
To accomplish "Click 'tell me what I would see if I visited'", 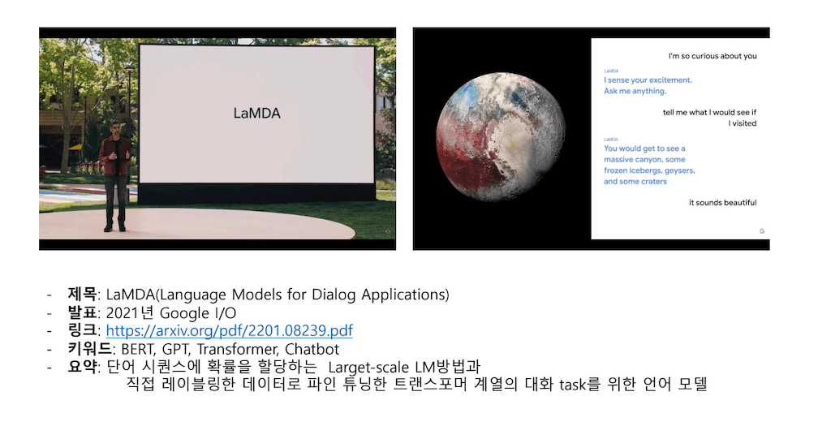I will point(709,118).
